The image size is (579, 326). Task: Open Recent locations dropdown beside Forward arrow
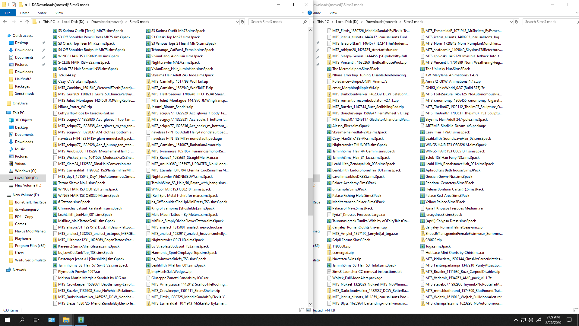pos(21,22)
